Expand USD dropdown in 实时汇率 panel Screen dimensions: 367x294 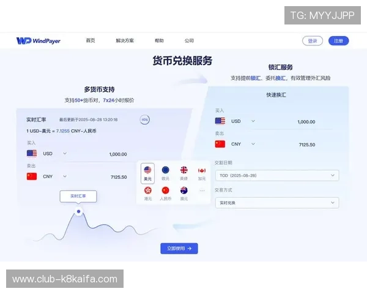click(65, 153)
